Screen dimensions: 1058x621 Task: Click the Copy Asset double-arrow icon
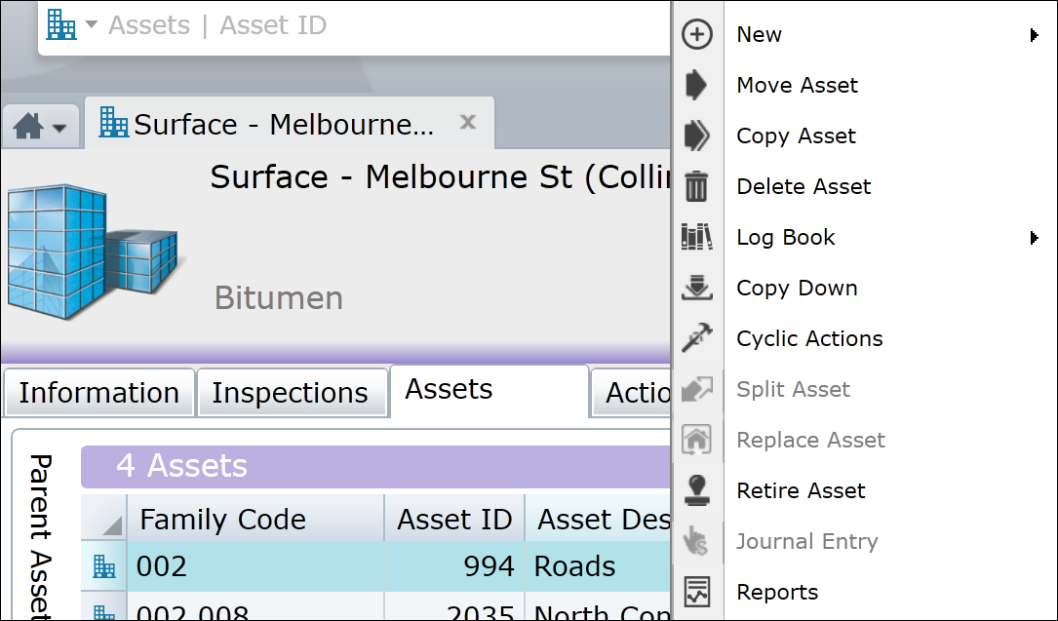697,136
